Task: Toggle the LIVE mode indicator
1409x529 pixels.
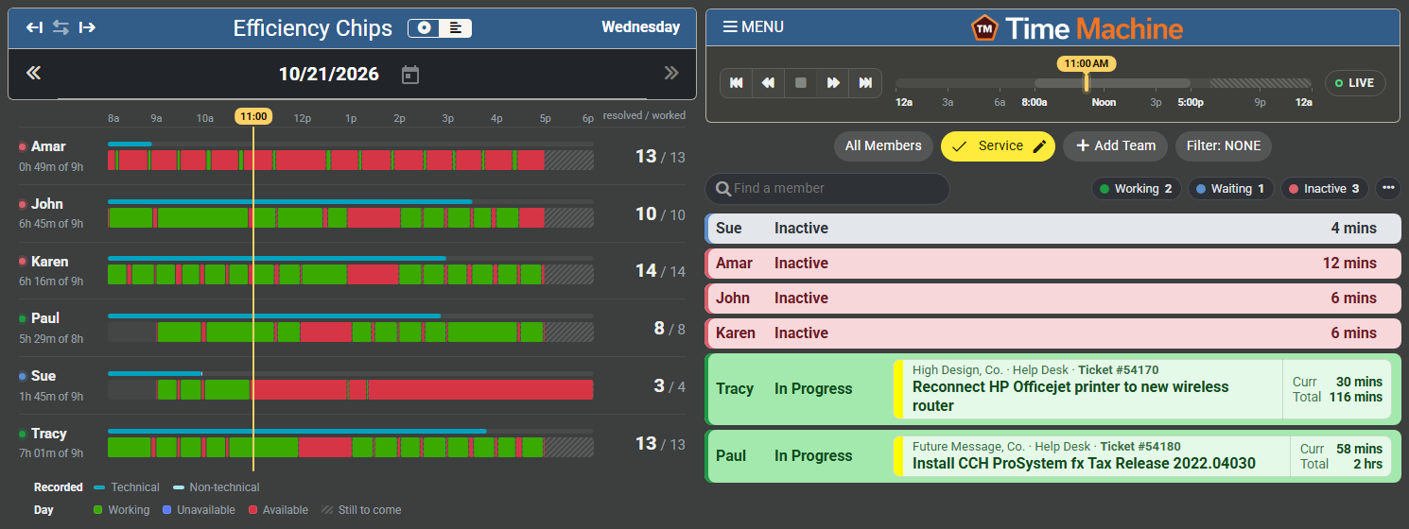Action: 1355,83
